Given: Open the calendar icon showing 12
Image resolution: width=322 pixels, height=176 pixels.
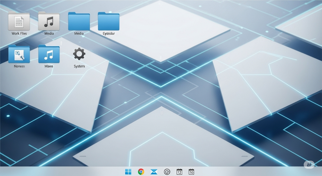Looking at the screenshot, I should [x=179, y=172].
